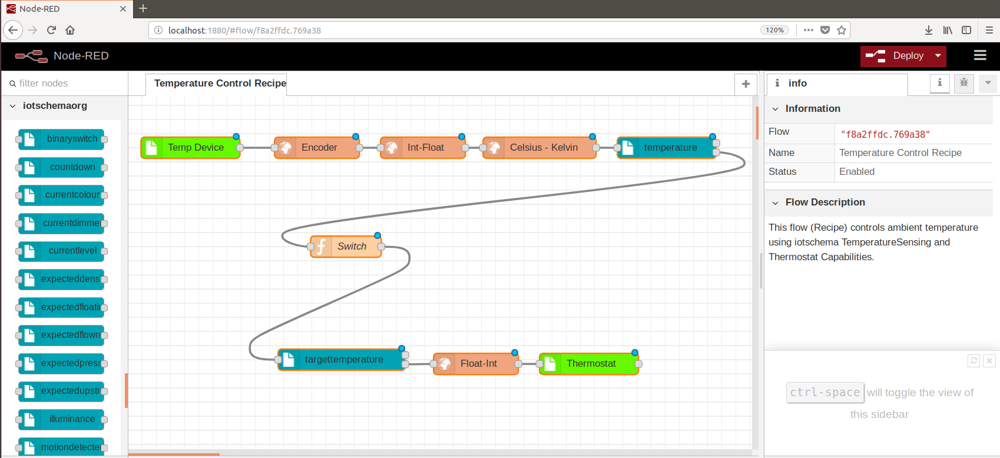The image size is (1000, 458).
Task: Open the browser home page
Action: (70, 30)
